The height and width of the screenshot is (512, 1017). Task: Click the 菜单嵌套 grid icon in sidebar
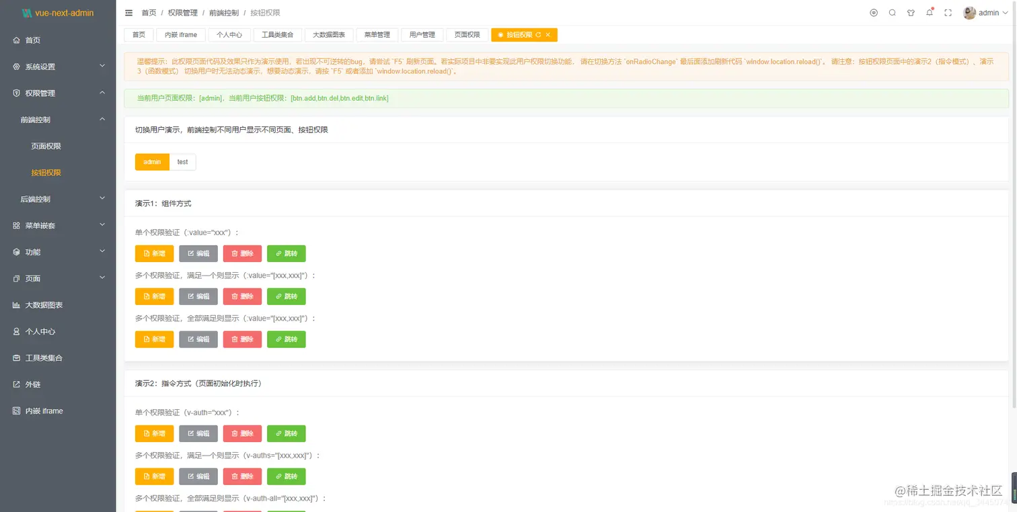pos(17,226)
